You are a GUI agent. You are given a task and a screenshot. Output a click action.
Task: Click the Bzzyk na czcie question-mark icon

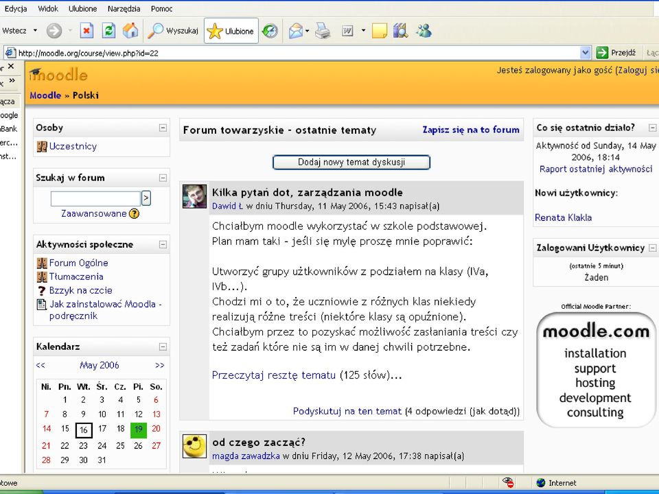pyautogui.click(x=41, y=291)
